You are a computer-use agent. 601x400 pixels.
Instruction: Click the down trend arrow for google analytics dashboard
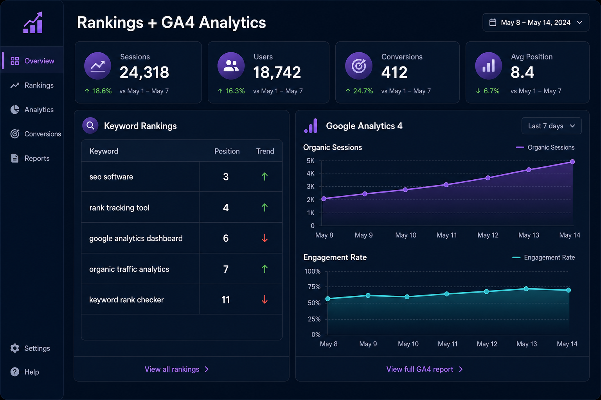click(x=265, y=238)
